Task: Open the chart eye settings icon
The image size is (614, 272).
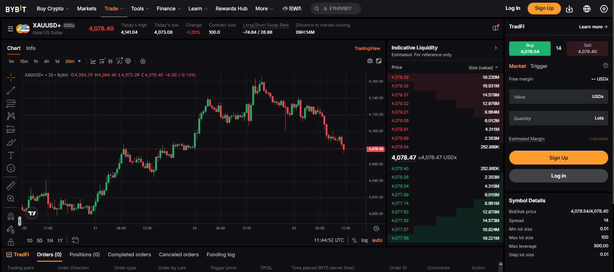Action: [x=128, y=61]
